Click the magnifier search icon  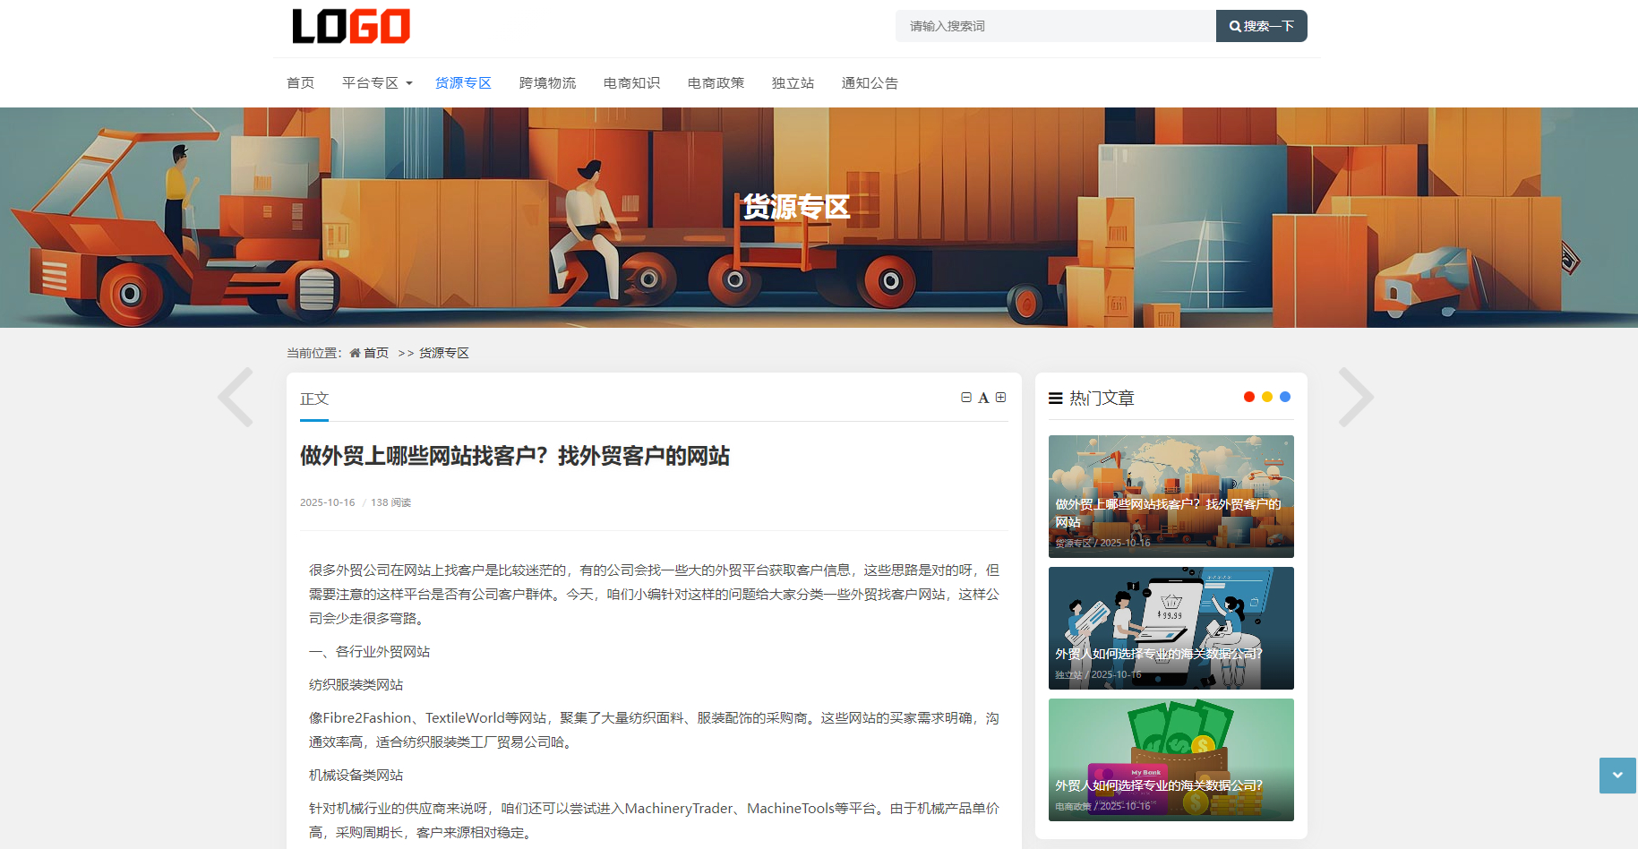pyautogui.click(x=1237, y=25)
